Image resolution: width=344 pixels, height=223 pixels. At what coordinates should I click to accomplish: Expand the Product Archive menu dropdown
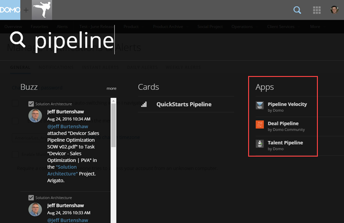coord(170,27)
